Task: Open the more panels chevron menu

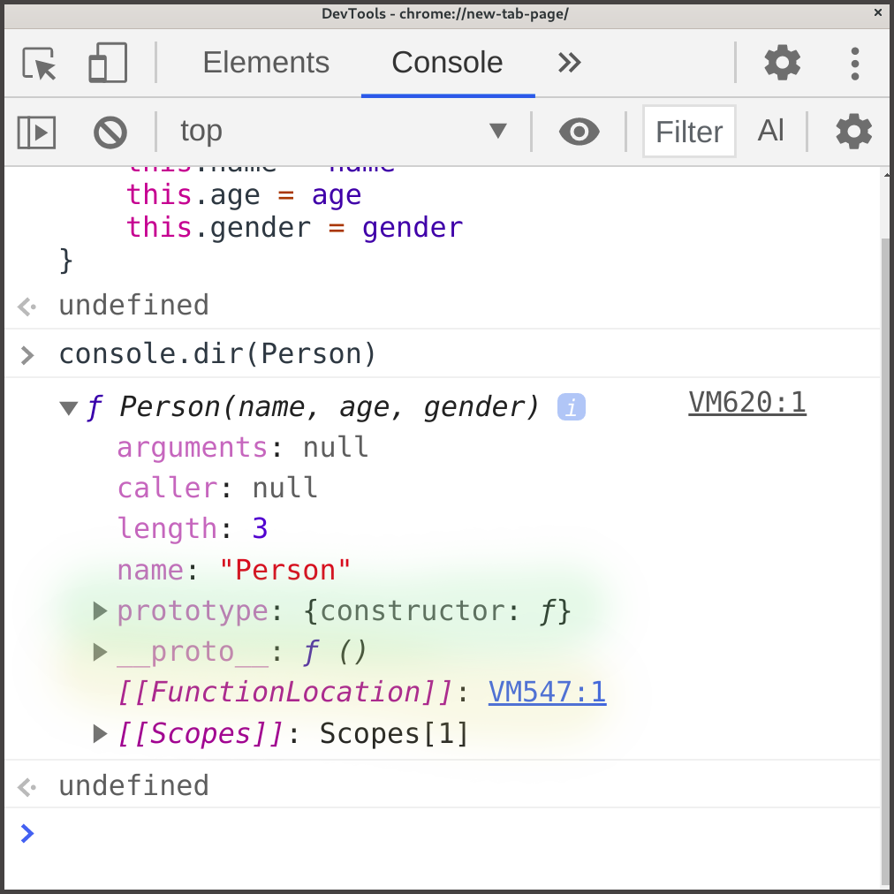Action: (569, 63)
